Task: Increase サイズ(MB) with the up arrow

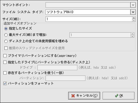Action: pyautogui.click(x=134, y=18)
